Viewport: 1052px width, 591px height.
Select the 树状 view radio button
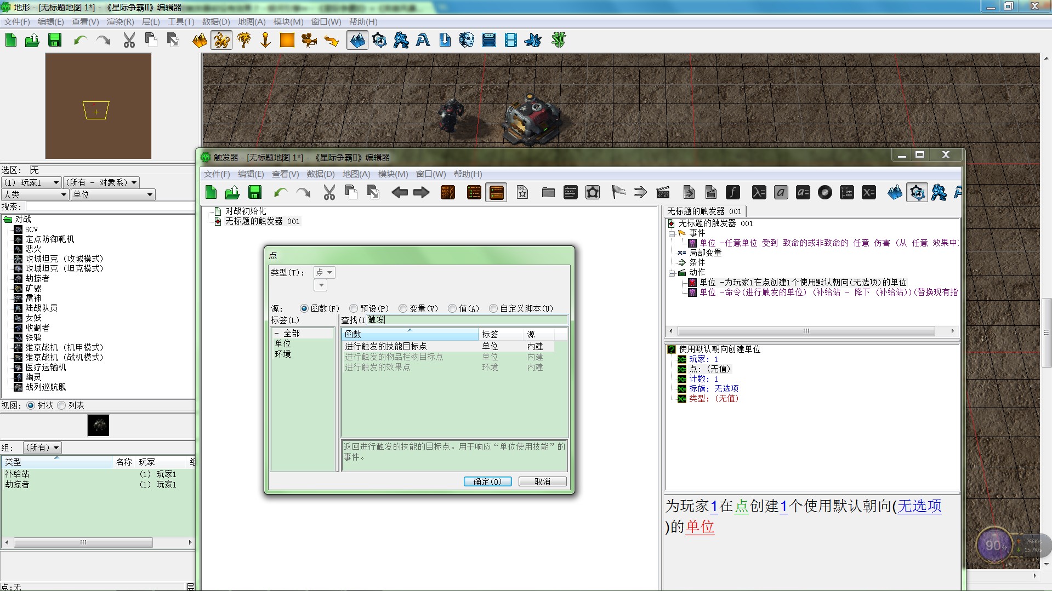(x=31, y=405)
